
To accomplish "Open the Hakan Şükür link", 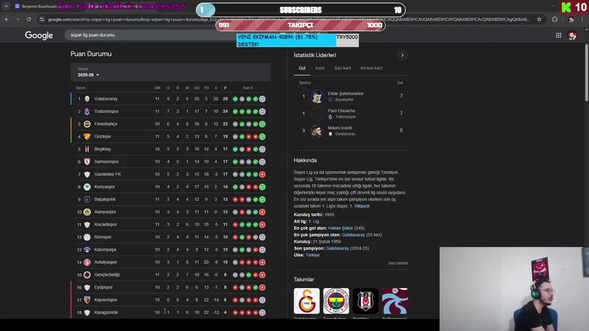I will click(341, 228).
